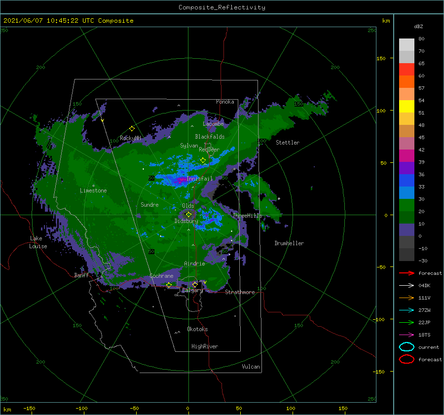This screenshot has width=444, height=415.
Task: Select the yellow 54 dBZ color swatch
Action: click(x=407, y=106)
